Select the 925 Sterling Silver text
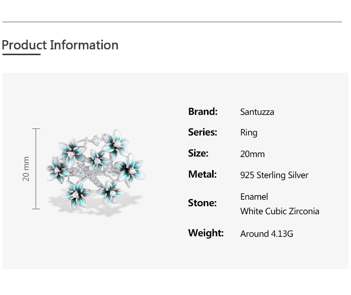Image resolution: width=351 pixels, height=295 pixels. [274, 175]
